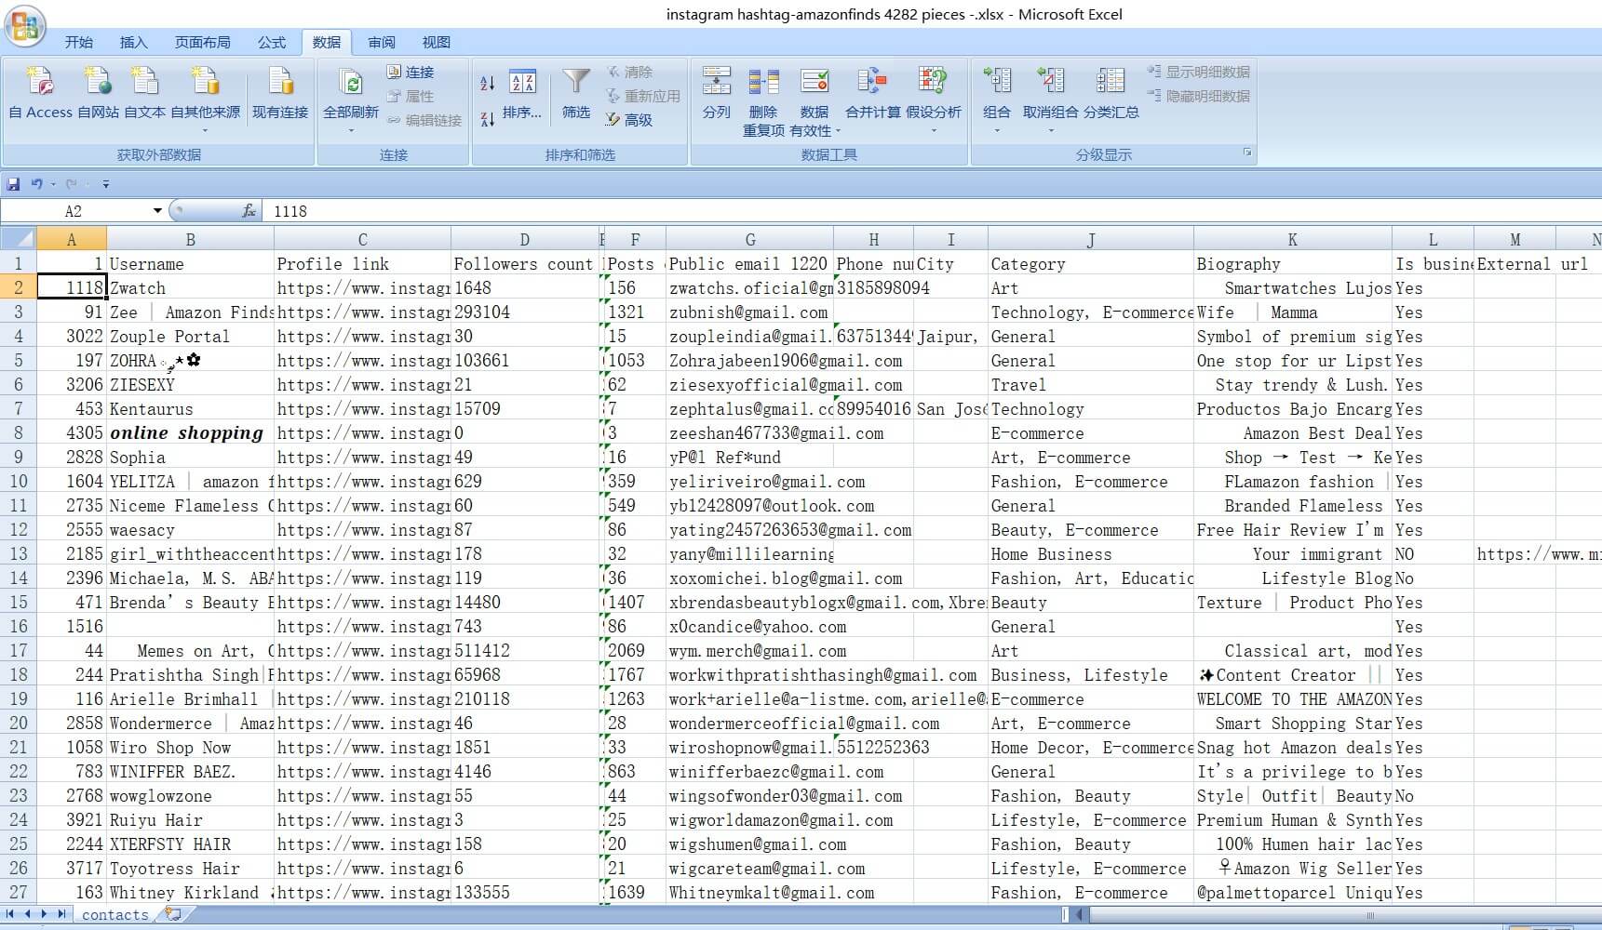
Task: Click the Refresh All (全部刷新) icon
Action: (x=351, y=85)
